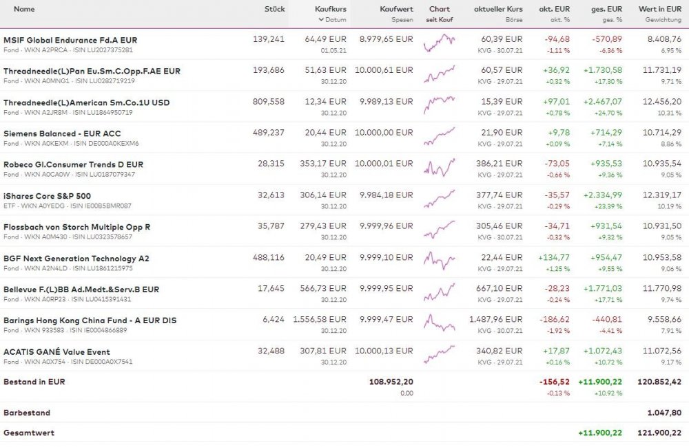Open the Flossbach von Storch Multiple Opp R fund

point(76,227)
